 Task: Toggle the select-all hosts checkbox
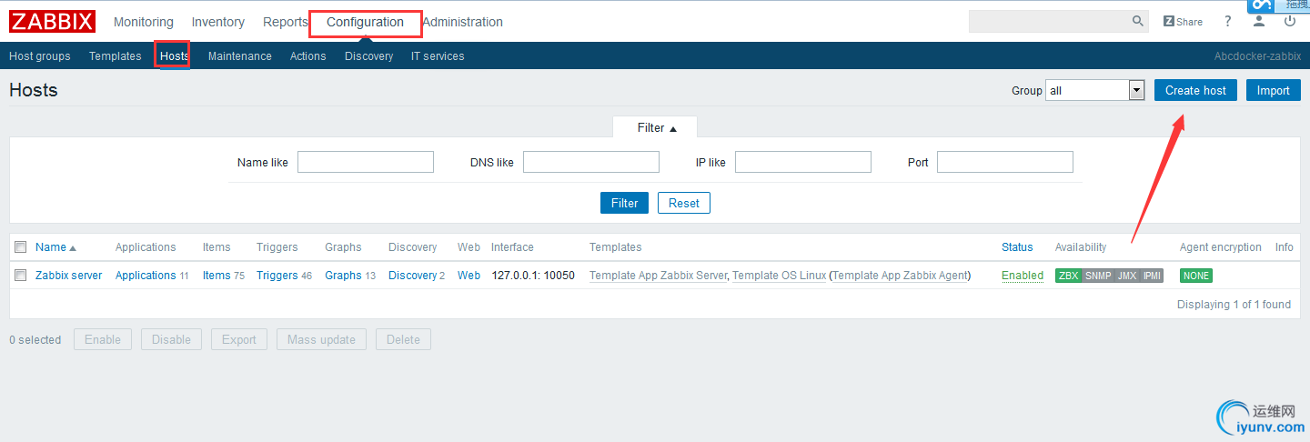(21, 247)
